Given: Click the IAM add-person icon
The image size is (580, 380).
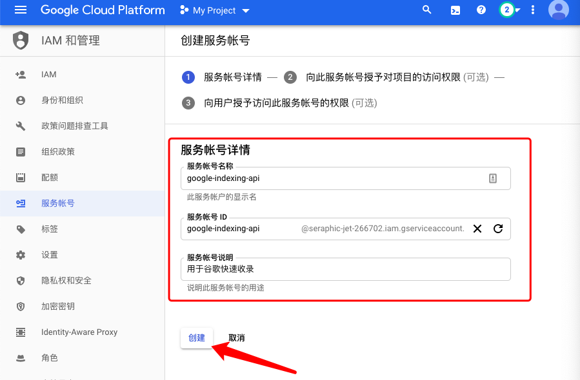Looking at the screenshot, I should (x=21, y=75).
